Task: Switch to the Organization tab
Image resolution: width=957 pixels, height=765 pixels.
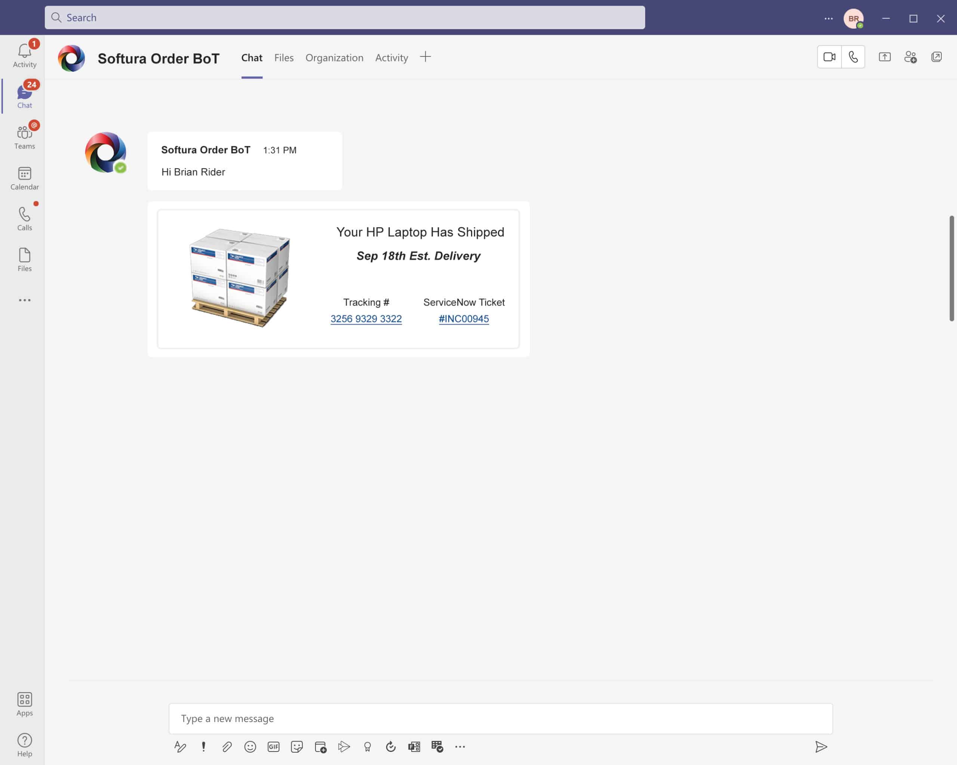Action: click(334, 57)
